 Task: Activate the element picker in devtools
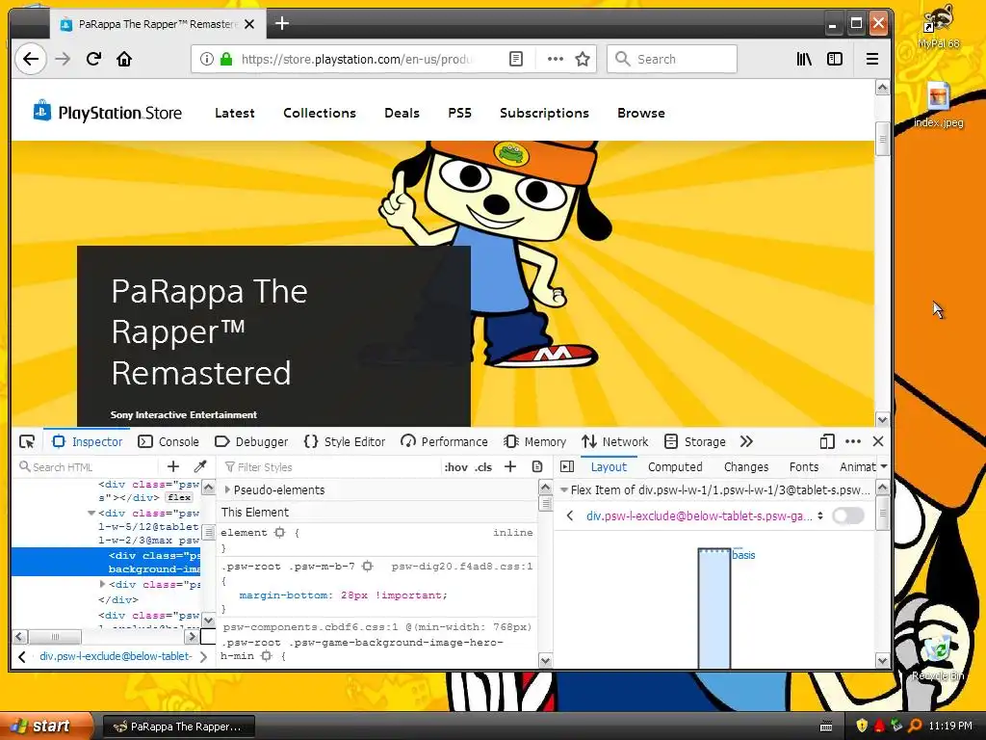(27, 441)
